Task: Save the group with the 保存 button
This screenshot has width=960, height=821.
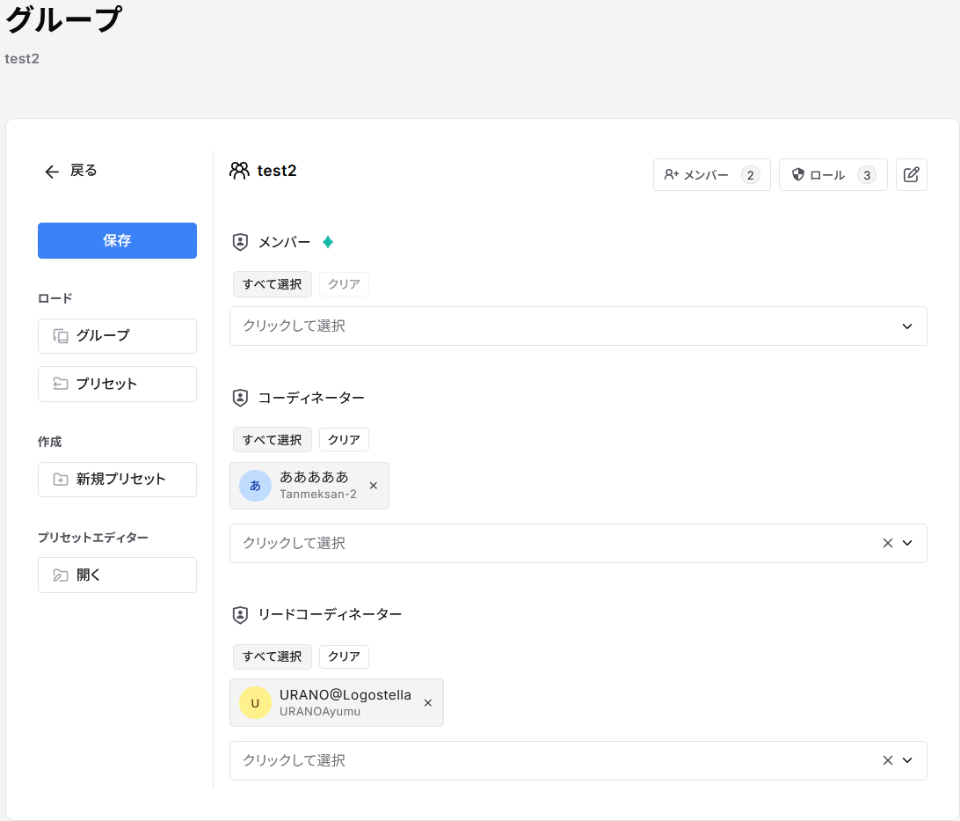Action: click(117, 240)
